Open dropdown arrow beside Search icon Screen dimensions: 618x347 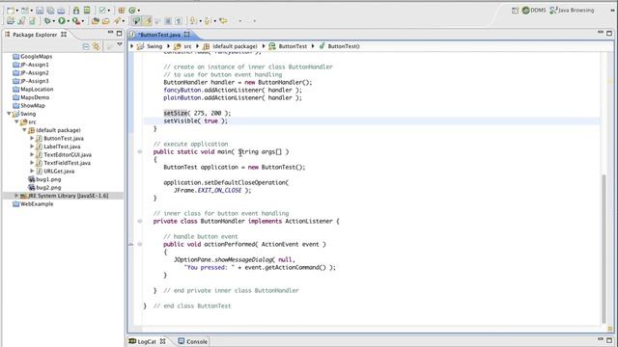click(x=124, y=21)
